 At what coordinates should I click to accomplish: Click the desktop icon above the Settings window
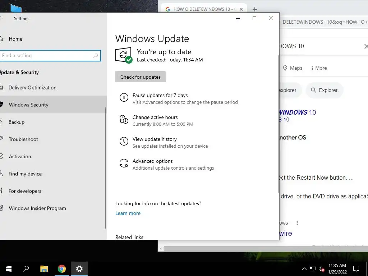pos(16,9)
